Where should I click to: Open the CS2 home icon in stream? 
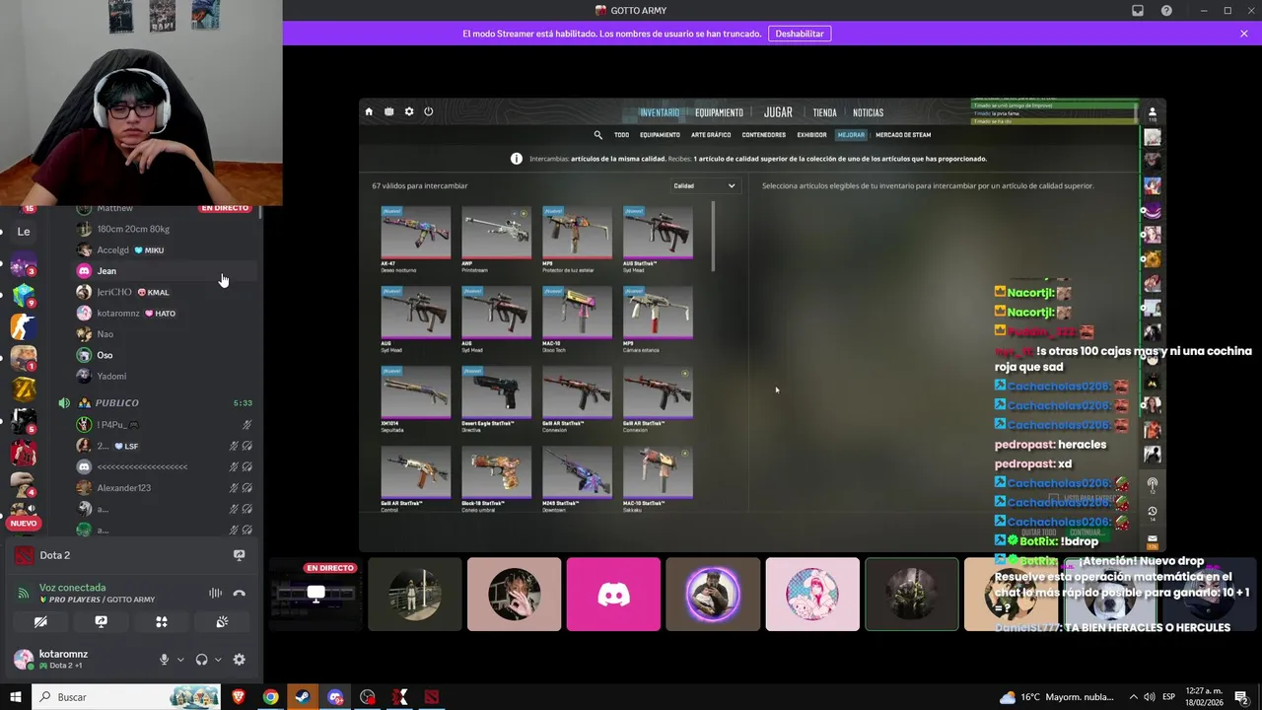(369, 111)
